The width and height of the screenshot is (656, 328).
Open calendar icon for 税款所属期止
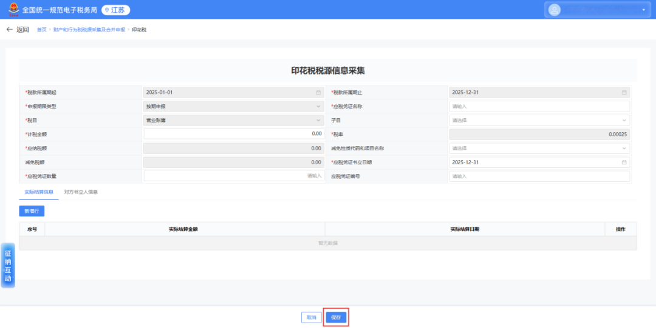624,93
